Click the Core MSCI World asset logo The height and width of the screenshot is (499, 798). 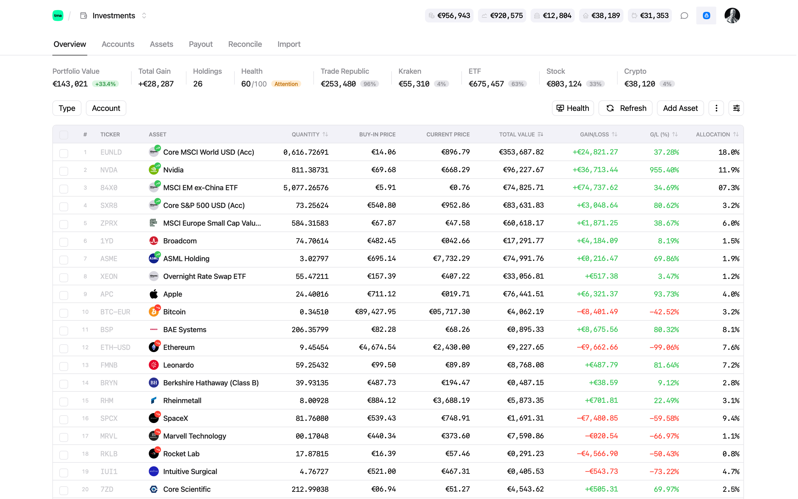tap(154, 152)
